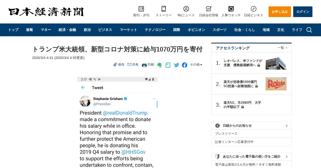Viewport: 321px width, 168px height.
Task: Open 楽天5G、月2980円 ranking article
Action: (242, 105)
